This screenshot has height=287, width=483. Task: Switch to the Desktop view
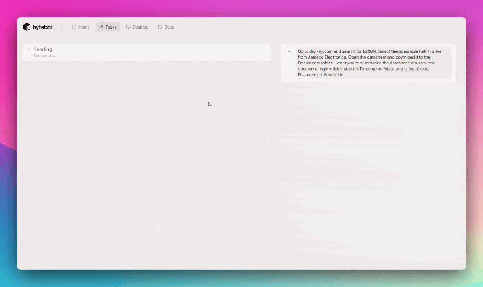click(x=137, y=27)
